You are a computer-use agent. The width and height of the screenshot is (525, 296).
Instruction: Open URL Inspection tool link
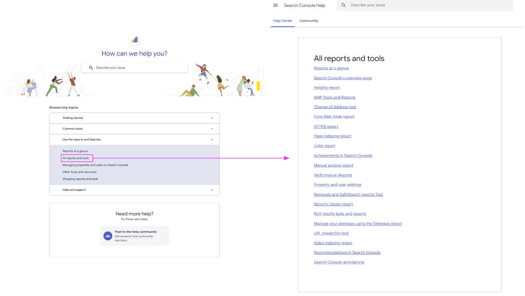point(331,233)
